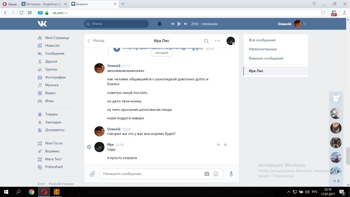Play the voice message audio clip
The height and width of the screenshot is (197, 350).
click(x=117, y=49)
